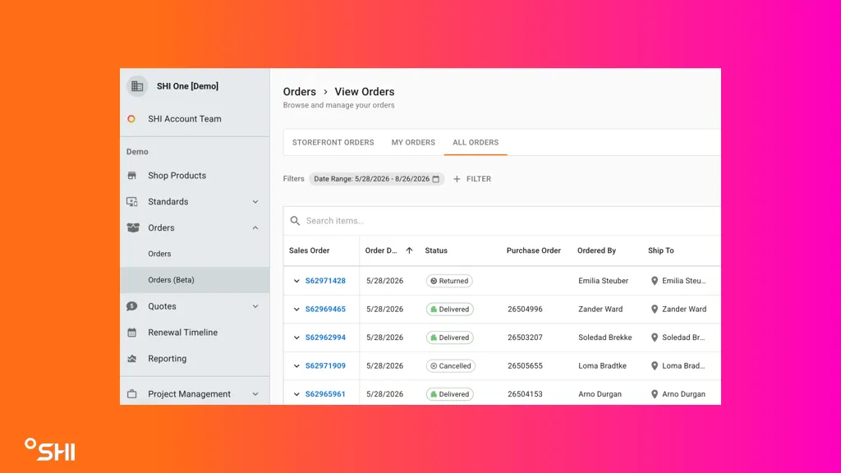Image resolution: width=841 pixels, height=473 pixels.
Task: Expand order row S62971909
Action: tap(296, 365)
